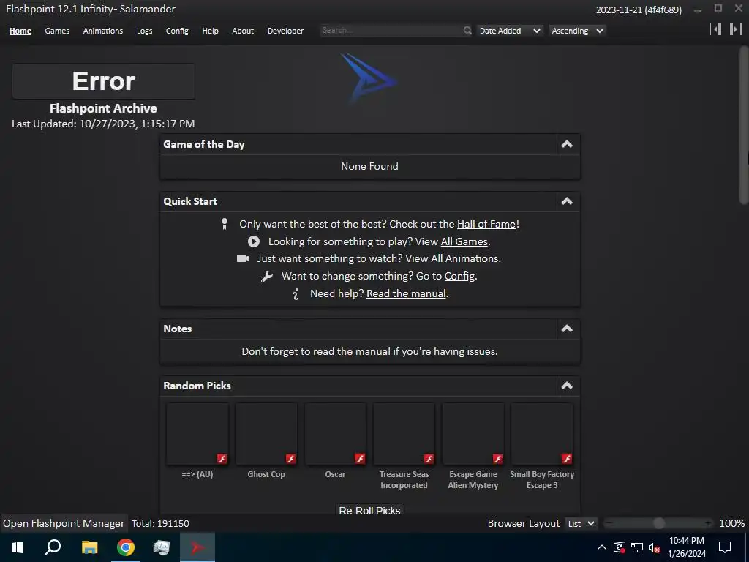The image size is (749, 562).
Task: Click Flash badge on Treasure Seas Incorporated
Action: tap(429, 459)
